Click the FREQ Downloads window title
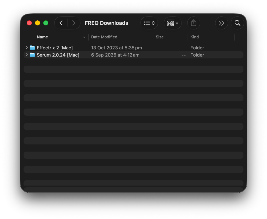 [x=106, y=23]
